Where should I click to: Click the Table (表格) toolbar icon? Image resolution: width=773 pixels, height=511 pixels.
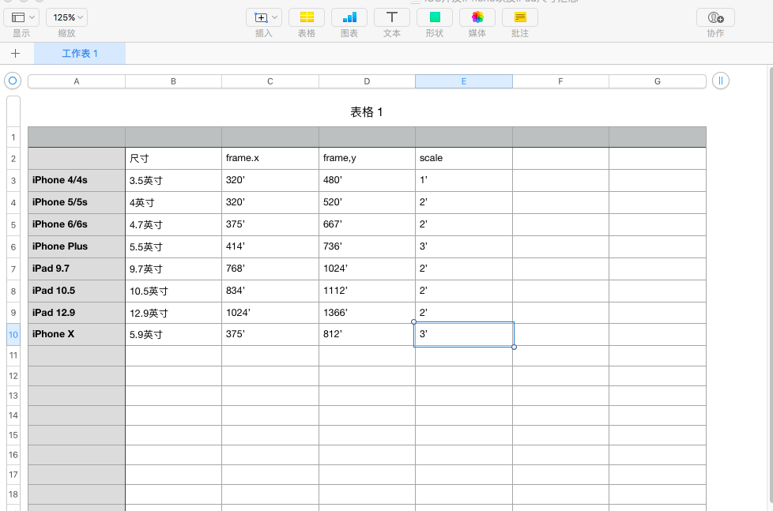tap(306, 17)
